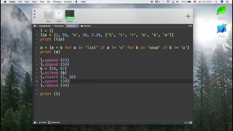Image resolution: width=233 pixels, height=131 pixels.
Task: Click the 'print (lis)' line
Action: coord(52,39)
